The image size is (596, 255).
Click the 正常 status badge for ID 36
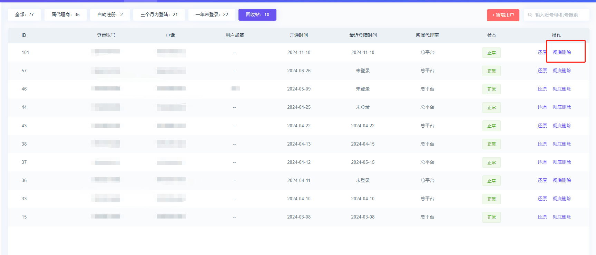[491, 181]
